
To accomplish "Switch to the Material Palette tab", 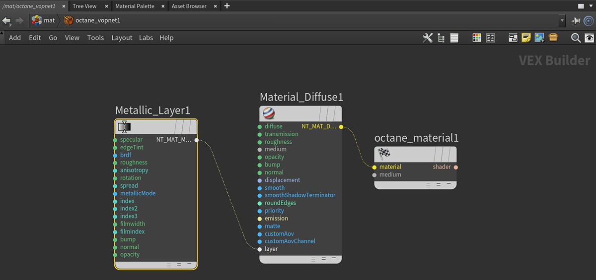I will click(135, 6).
